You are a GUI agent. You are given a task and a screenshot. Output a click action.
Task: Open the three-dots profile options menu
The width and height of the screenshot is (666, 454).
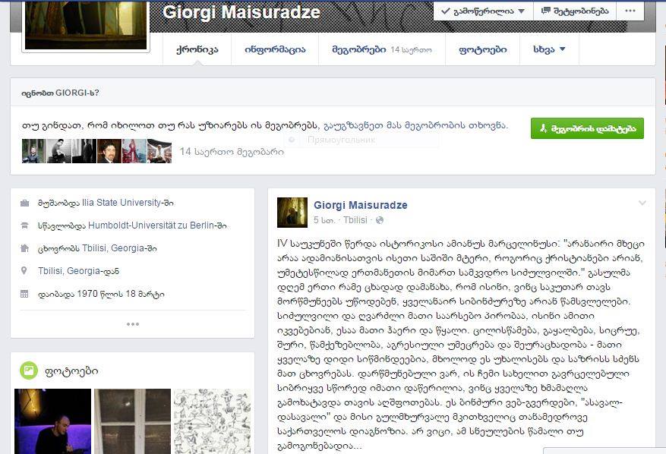click(630, 11)
